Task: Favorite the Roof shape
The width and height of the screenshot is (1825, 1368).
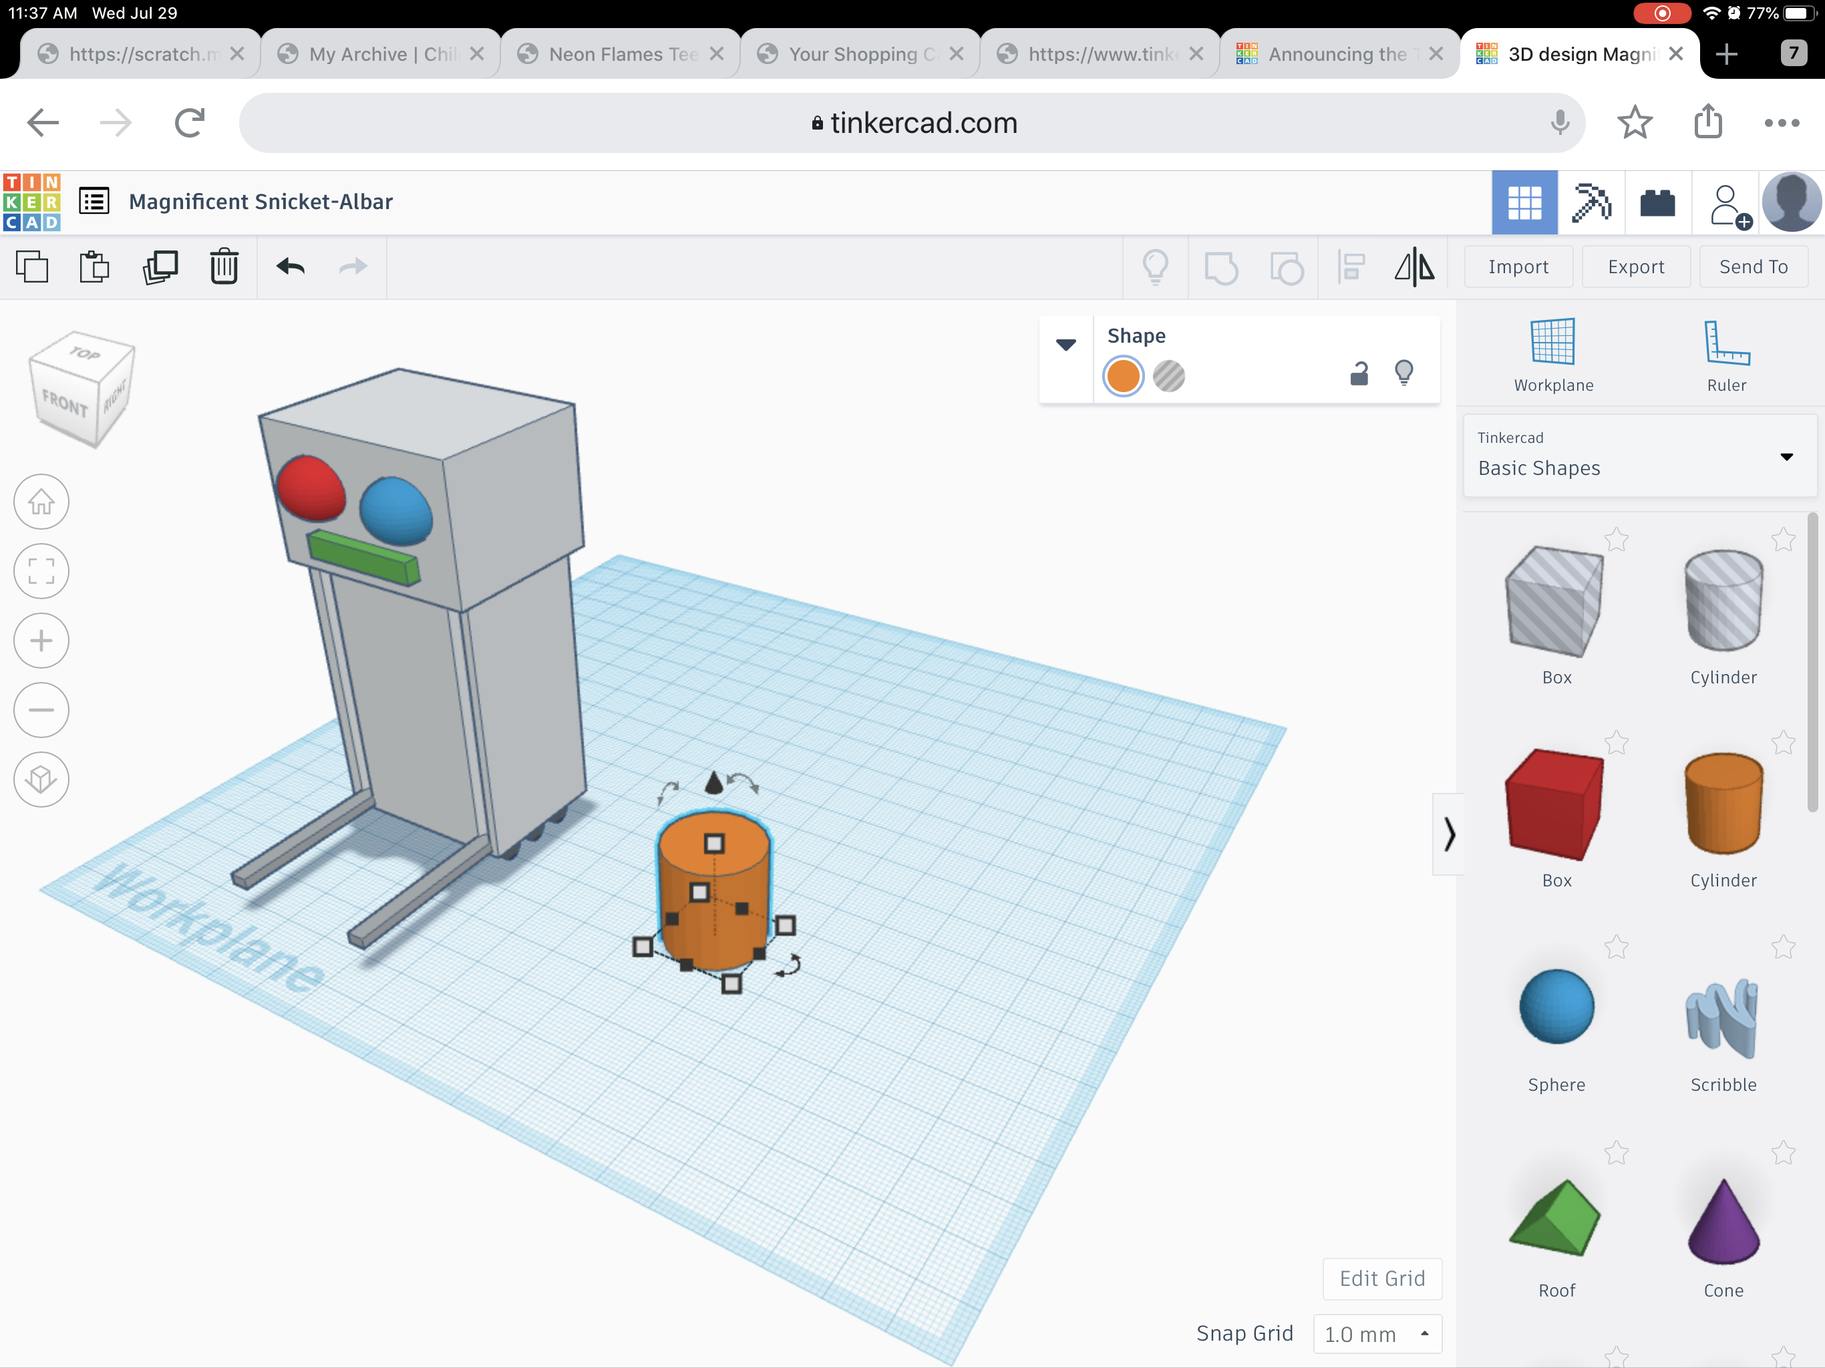Action: coord(1617,1153)
